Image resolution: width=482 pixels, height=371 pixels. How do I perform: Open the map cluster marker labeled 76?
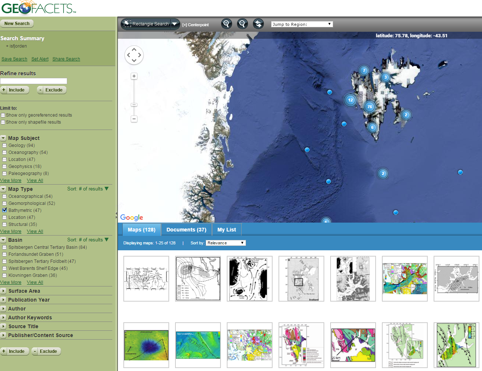pyautogui.click(x=369, y=107)
